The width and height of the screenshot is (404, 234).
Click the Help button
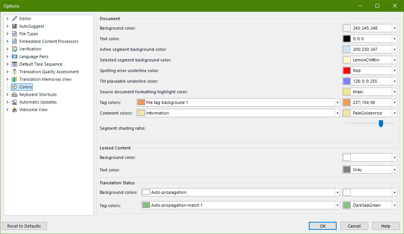coord(386,226)
